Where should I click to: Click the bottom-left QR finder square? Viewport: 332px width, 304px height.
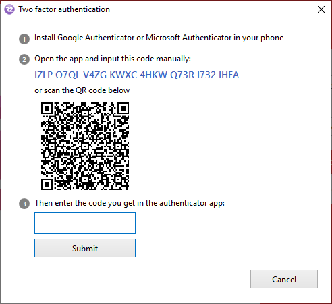pos(47,185)
